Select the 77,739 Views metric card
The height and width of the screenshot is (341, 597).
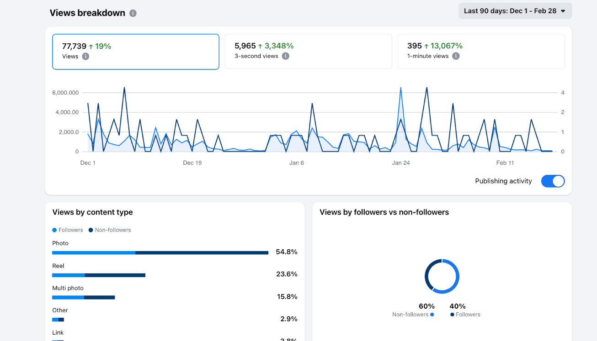tap(136, 52)
